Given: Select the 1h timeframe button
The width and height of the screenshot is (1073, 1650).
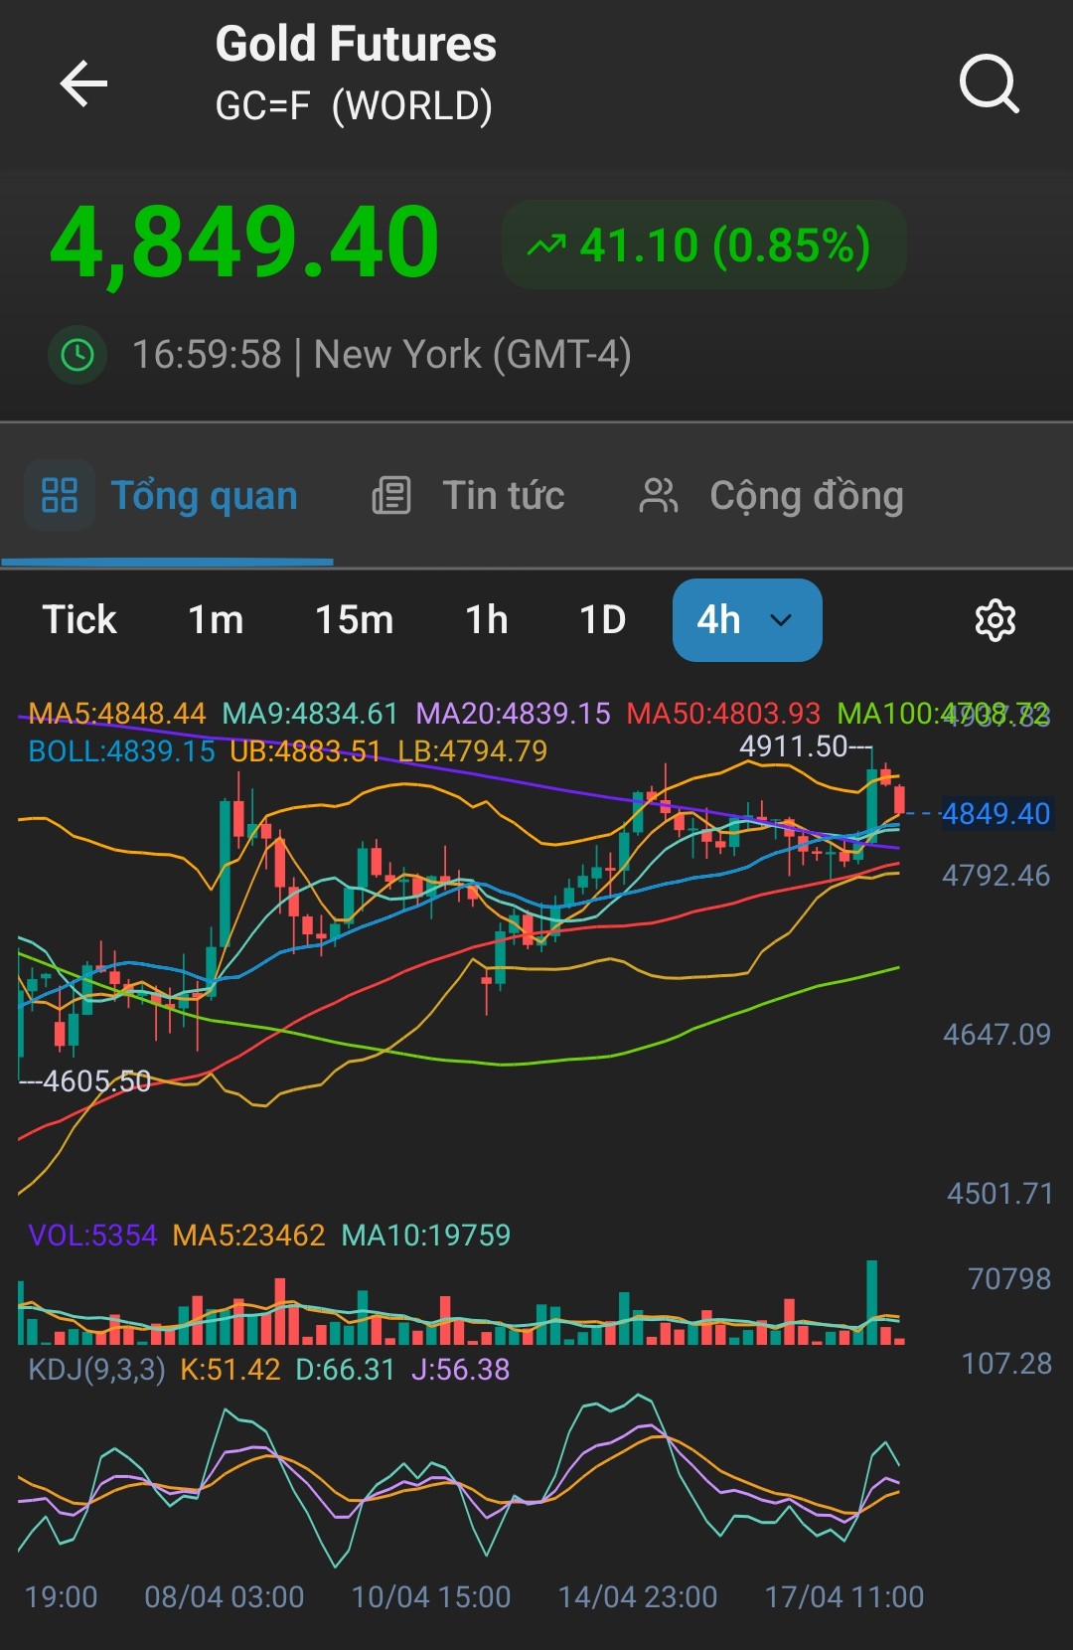Looking at the screenshot, I should 487,620.
